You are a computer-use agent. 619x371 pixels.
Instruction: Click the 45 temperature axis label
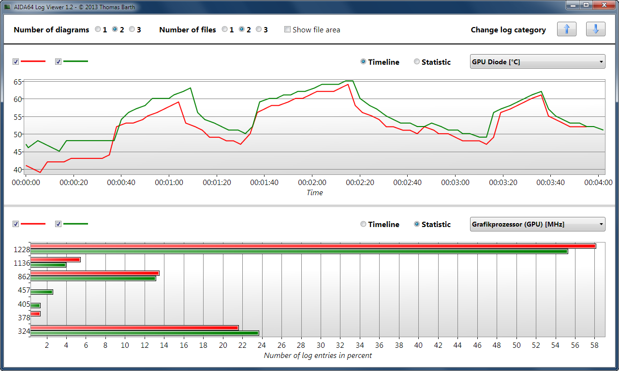tap(17, 152)
